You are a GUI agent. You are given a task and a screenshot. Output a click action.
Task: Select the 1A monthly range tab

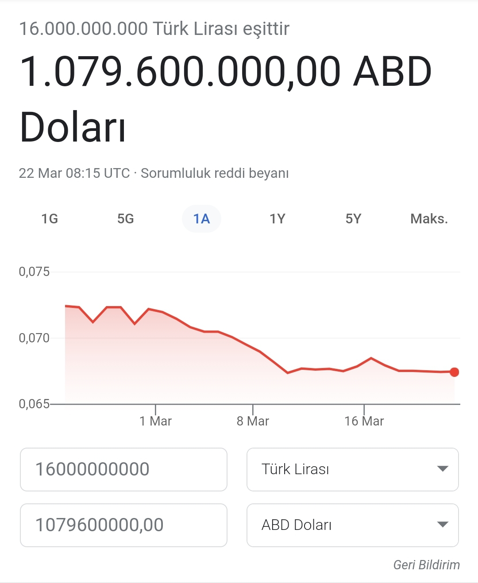(201, 219)
